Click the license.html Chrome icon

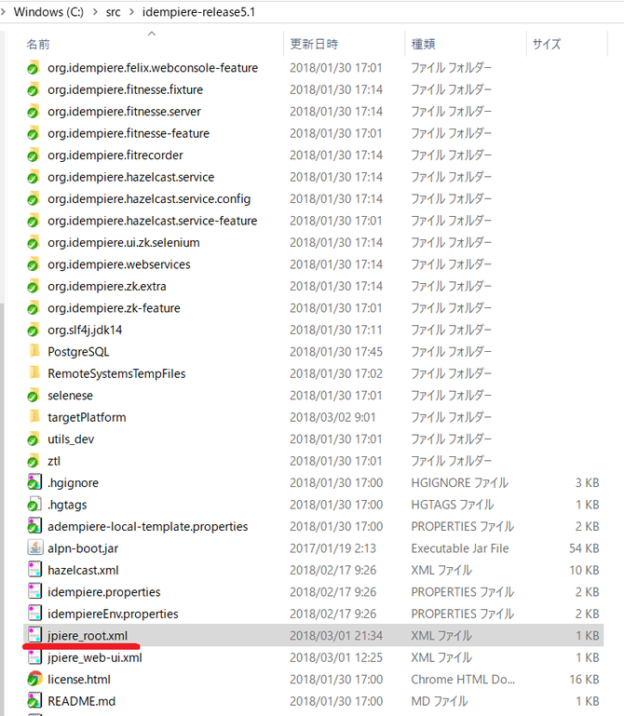(35, 679)
